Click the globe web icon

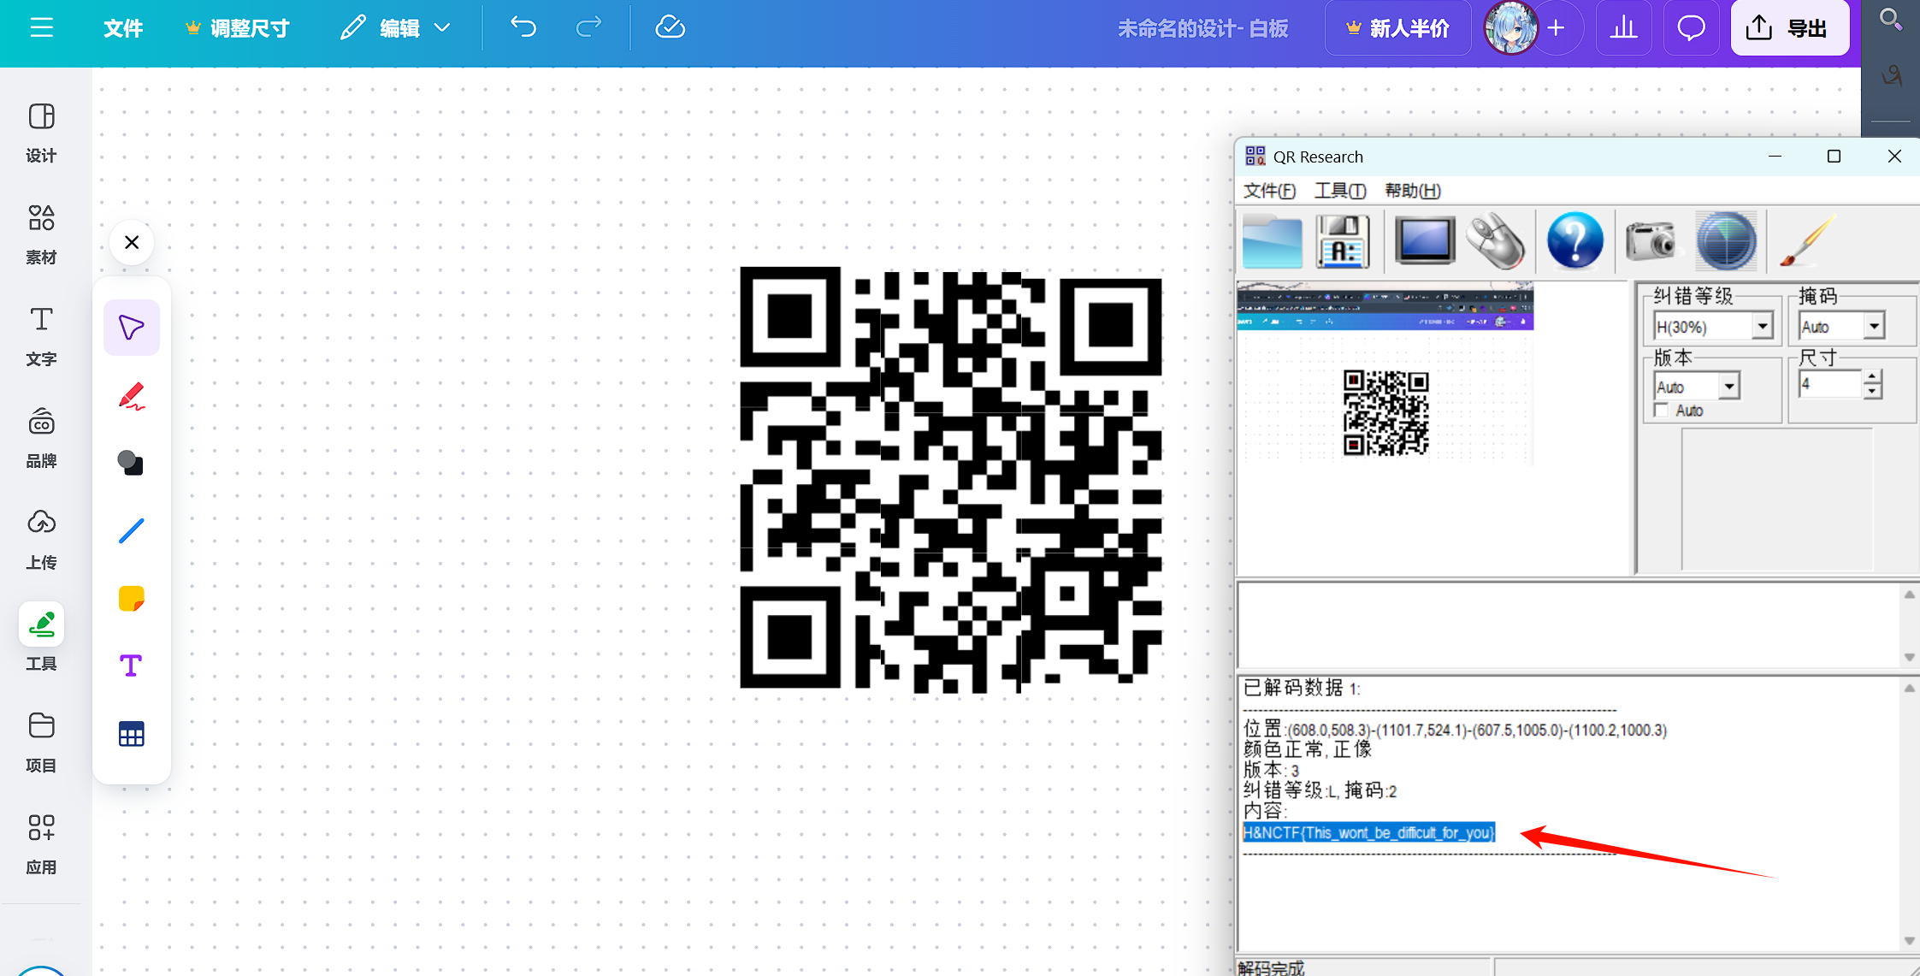coord(1727,241)
